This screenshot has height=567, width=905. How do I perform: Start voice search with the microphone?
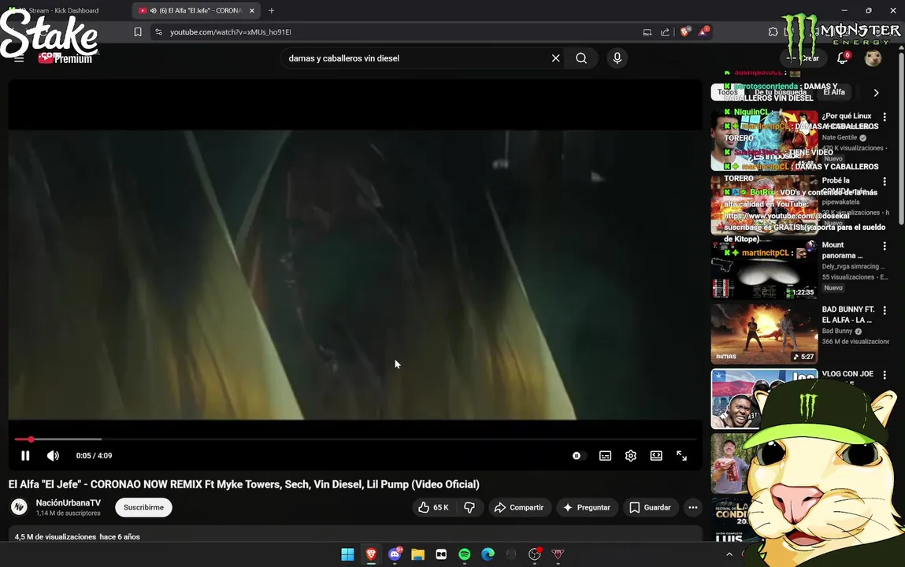pos(617,58)
